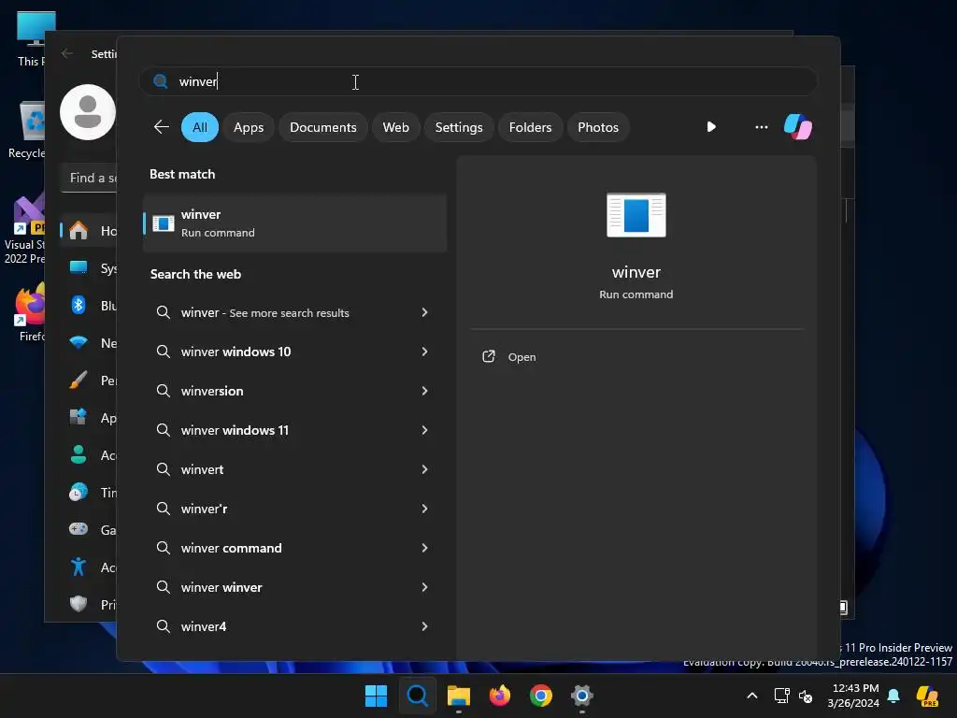Image resolution: width=957 pixels, height=718 pixels.
Task: Switch to the Photos filter tab
Action: pyautogui.click(x=597, y=127)
